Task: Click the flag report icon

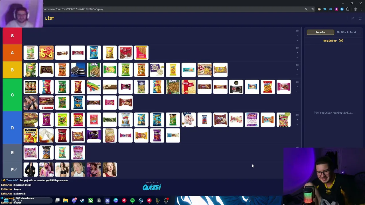Action: coord(353,19)
